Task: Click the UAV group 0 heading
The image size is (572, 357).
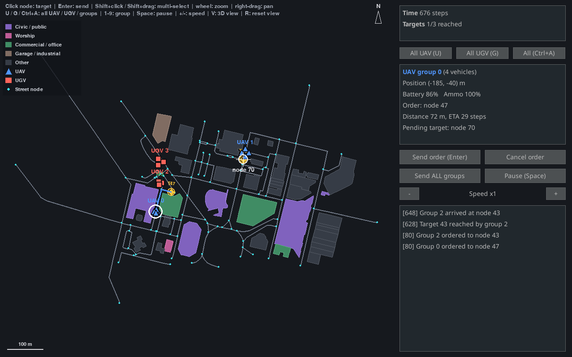Action: click(422, 72)
